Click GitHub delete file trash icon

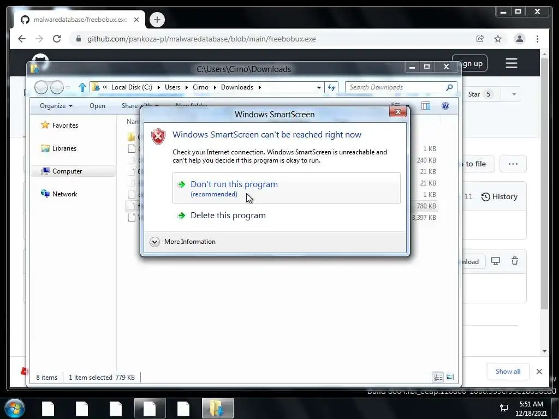point(515,261)
